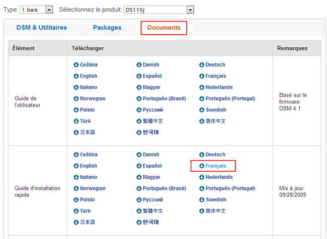327x239 pixels.
Task: Click download icon beside Deutsch in quick installation guide
Action: click(202, 155)
